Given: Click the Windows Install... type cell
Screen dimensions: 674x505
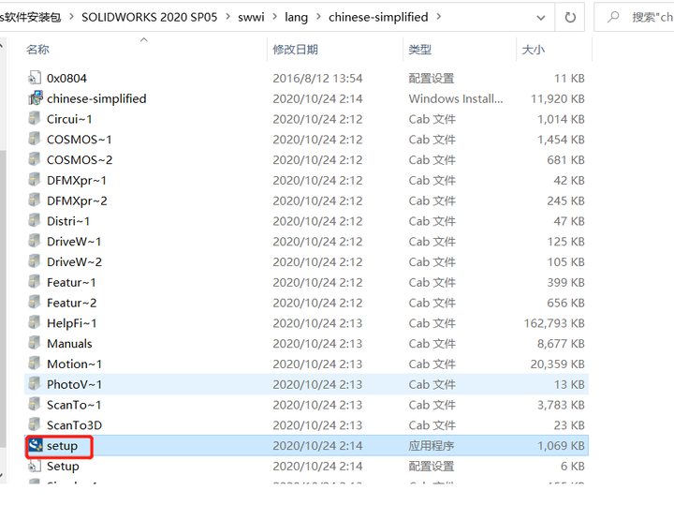Looking at the screenshot, I should click(x=456, y=98).
